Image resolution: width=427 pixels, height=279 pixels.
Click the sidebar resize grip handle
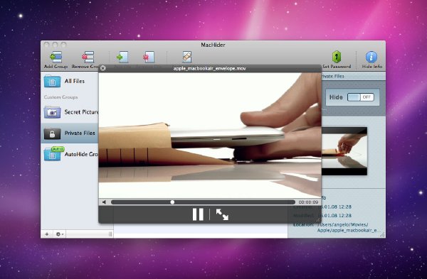(110, 234)
